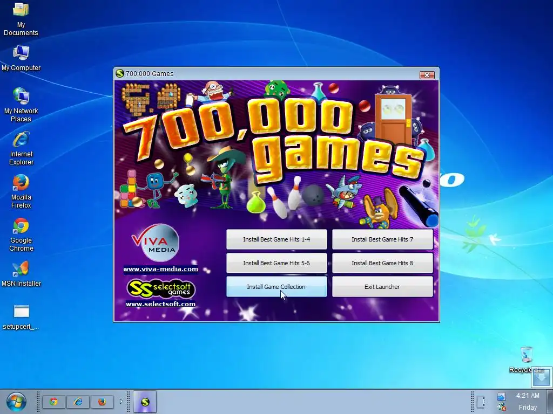553x414 pixels.
Task: Launch Mozilla Firefox desktop shortcut
Action: coord(21,191)
